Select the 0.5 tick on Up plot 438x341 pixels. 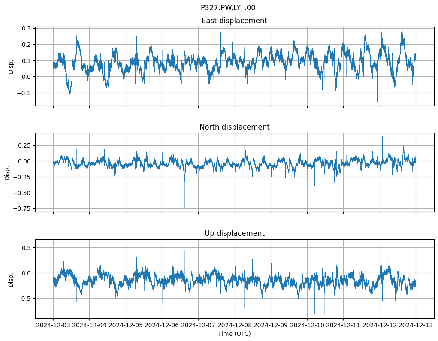tap(26, 248)
